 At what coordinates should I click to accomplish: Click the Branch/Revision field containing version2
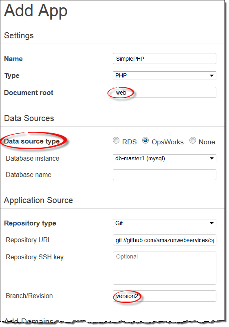[164, 296]
